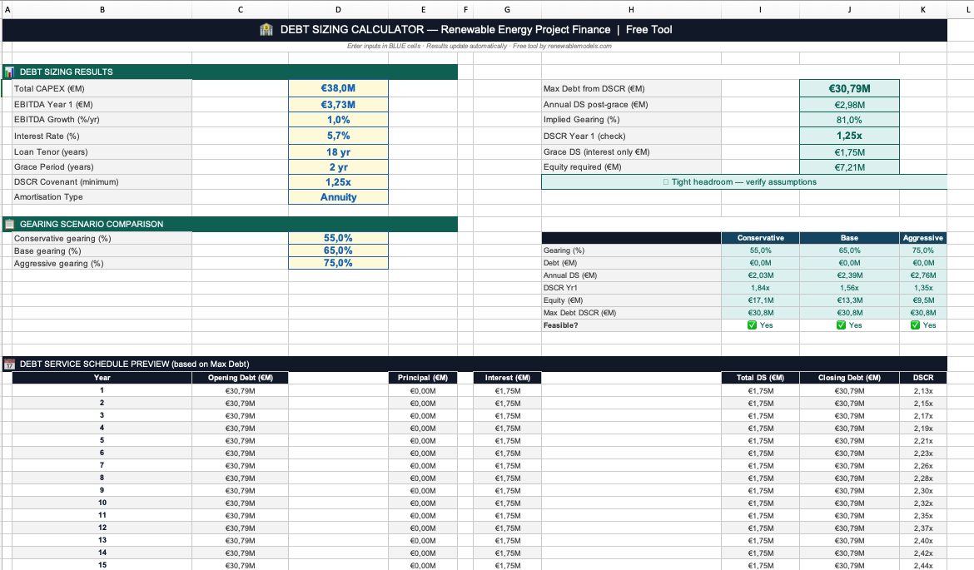Screen dimensions: 974x570
Task: Click the Grace DS interest only result value
Action: click(849, 152)
